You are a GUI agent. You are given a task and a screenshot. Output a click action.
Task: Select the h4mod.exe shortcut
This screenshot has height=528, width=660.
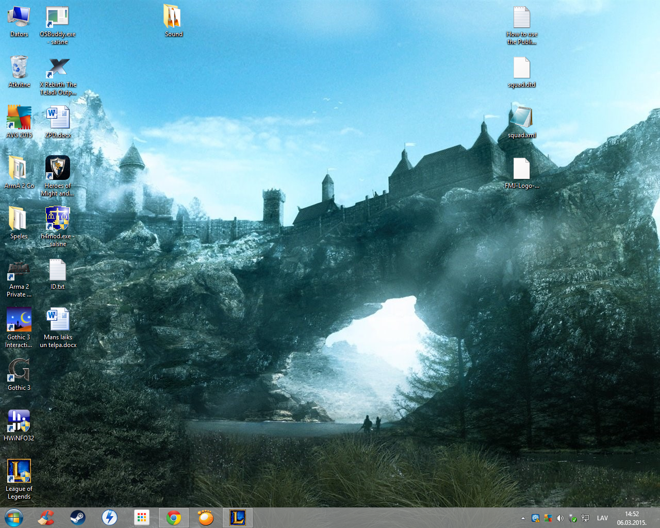pyautogui.click(x=58, y=227)
